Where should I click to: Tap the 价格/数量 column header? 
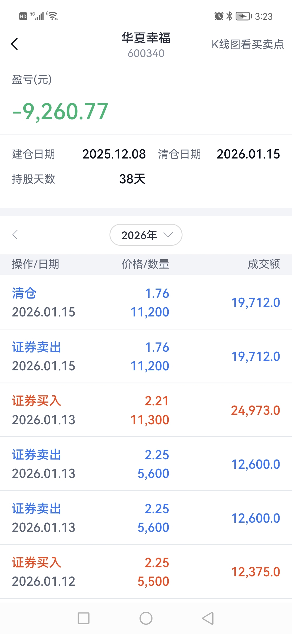click(145, 264)
